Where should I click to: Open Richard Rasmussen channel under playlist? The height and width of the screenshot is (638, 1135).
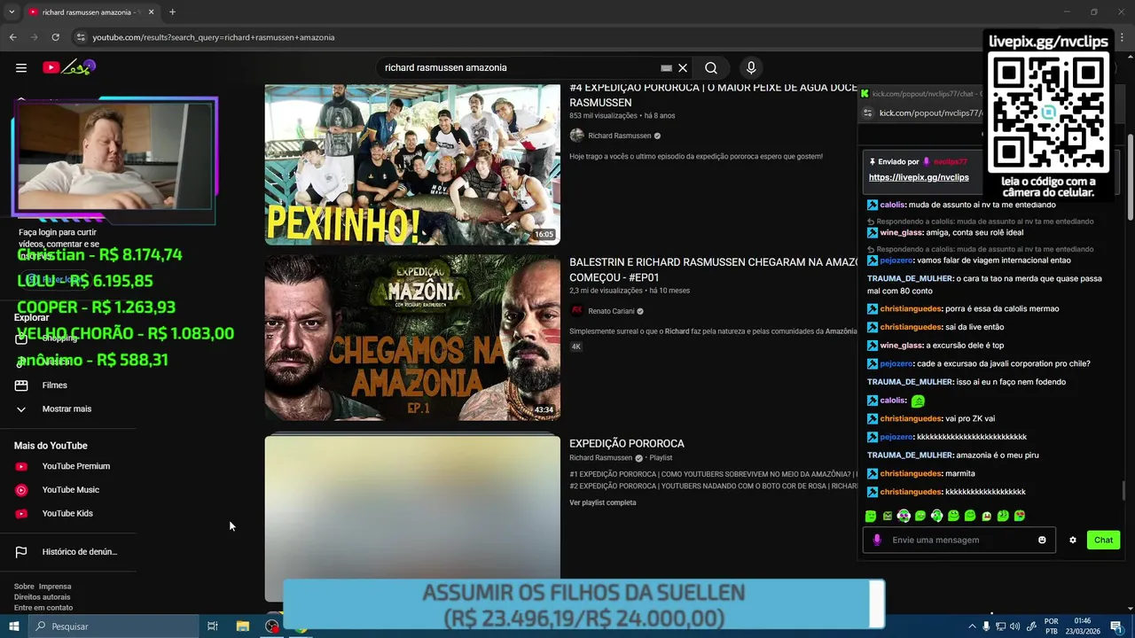[601, 458]
